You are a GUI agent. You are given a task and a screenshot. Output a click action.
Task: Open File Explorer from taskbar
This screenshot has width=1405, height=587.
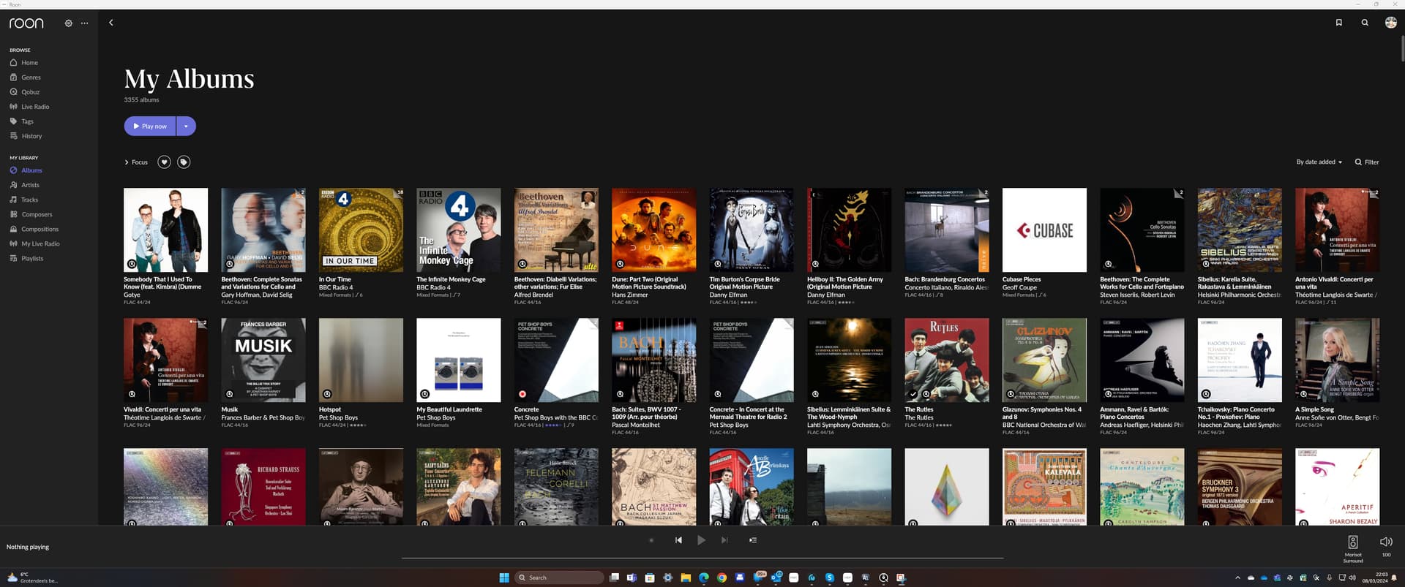pyautogui.click(x=686, y=577)
